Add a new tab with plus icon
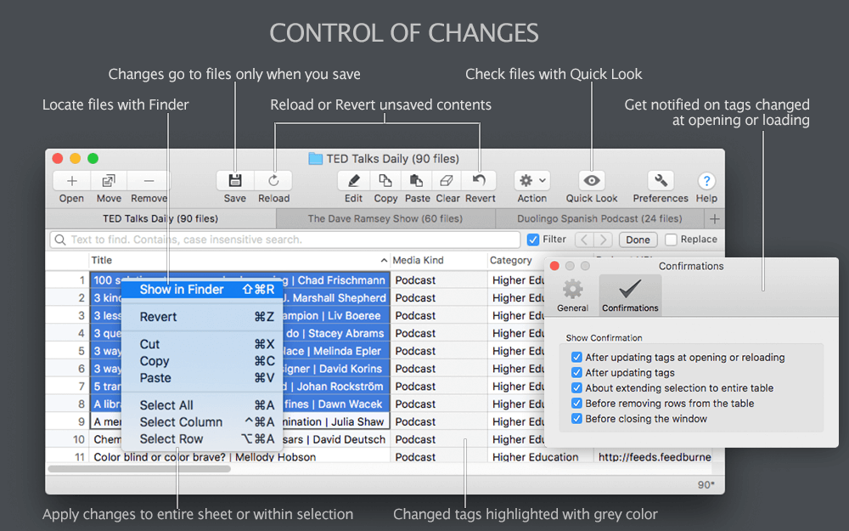 (715, 219)
